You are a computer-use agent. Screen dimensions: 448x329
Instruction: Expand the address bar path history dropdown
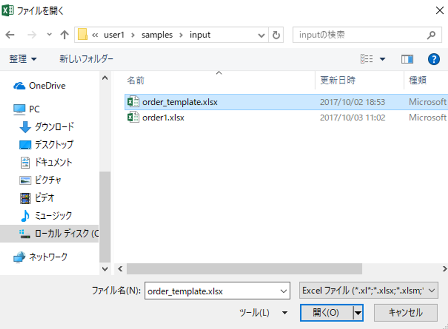pyautogui.click(x=261, y=35)
